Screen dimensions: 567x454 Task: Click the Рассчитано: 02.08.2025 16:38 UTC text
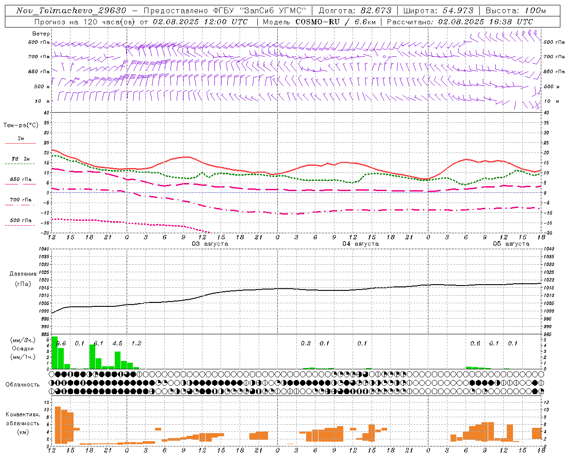pyautogui.click(x=460, y=22)
